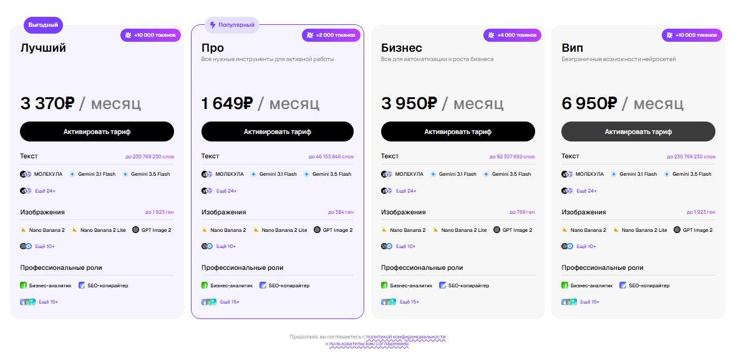Click the Бизнес-аналитик role icon in Про card
Screen dimensions: 746x354
(x=205, y=285)
